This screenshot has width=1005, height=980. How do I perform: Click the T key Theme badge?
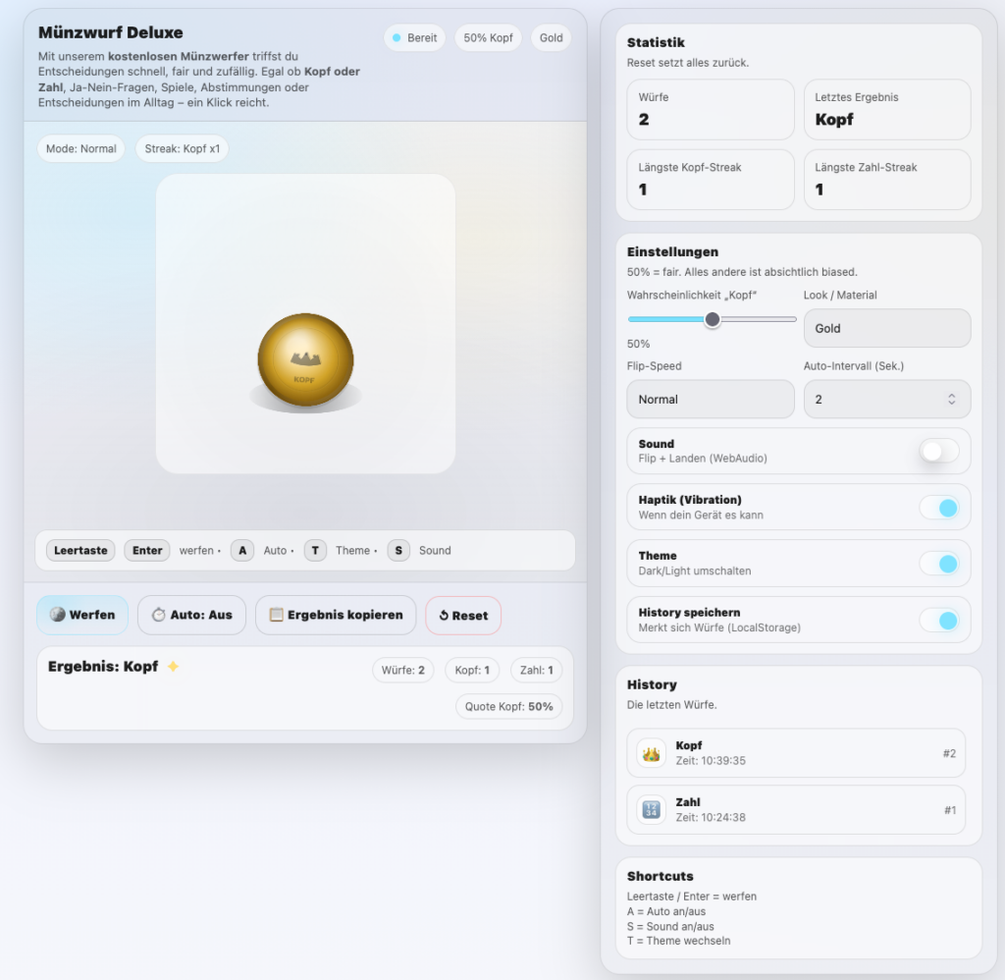[315, 551]
